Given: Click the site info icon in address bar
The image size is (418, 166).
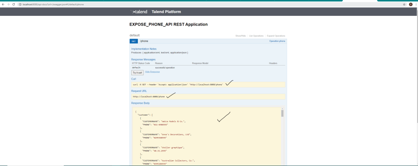Looking at the screenshot, I should (x=19, y=4).
